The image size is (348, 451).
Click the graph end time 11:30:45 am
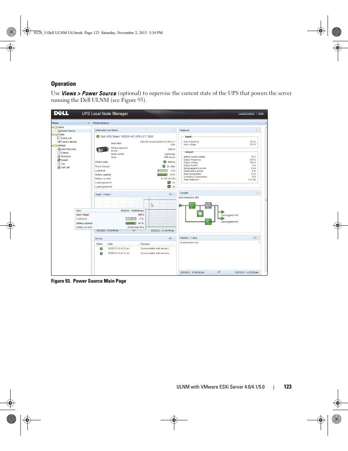pos(162,231)
